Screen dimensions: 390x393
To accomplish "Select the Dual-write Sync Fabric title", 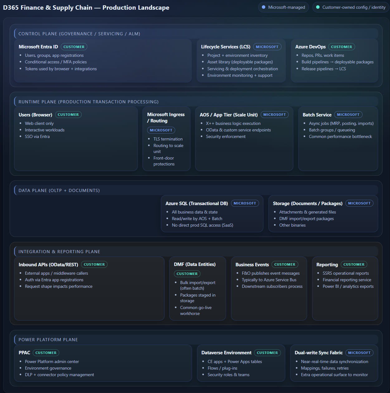I will pos(319,353).
